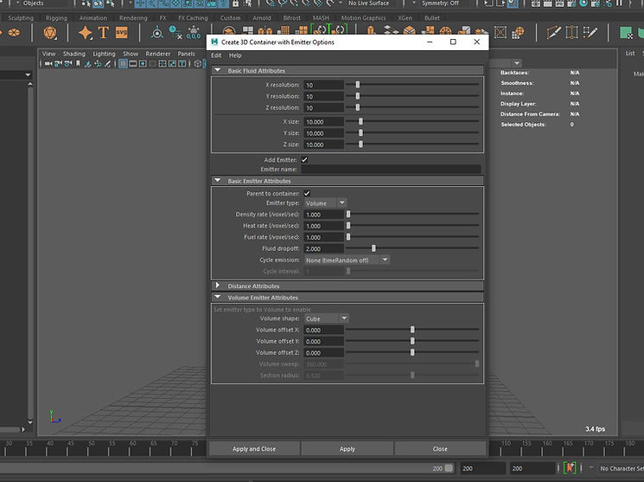Click select by component type icon
This screenshot has height=482, width=644.
click(111, 3)
